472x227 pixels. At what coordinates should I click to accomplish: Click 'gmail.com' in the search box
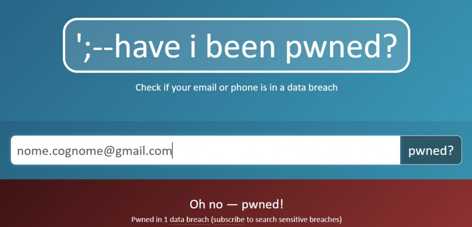143,151
